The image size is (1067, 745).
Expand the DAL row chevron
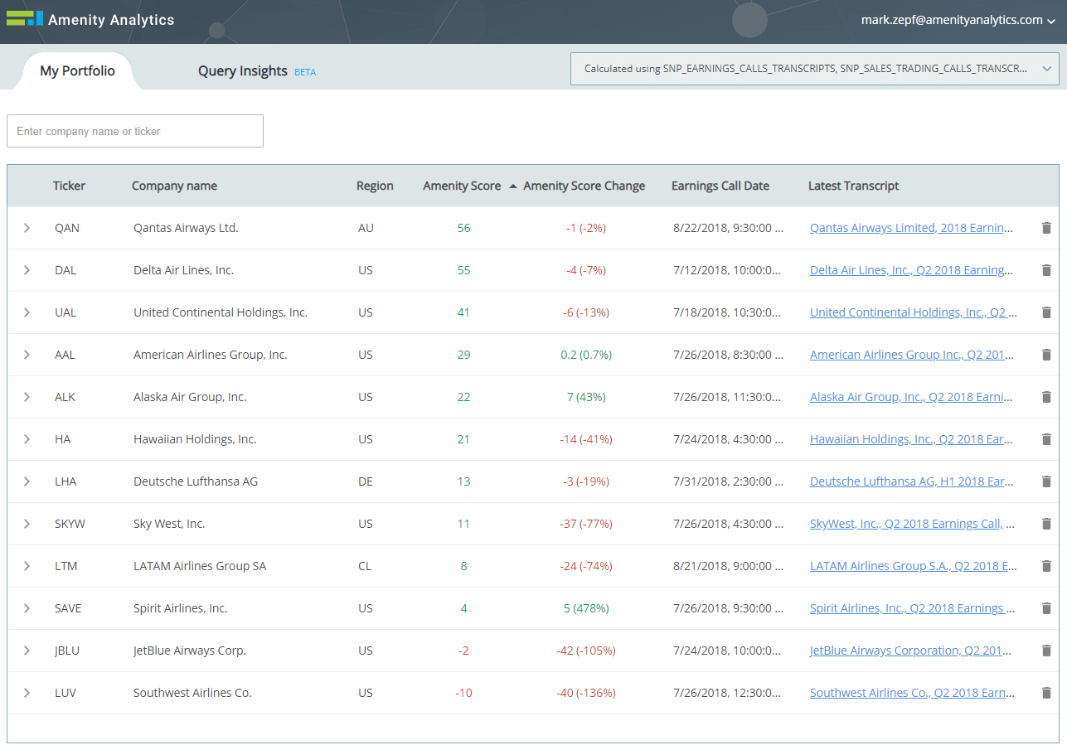pos(27,270)
